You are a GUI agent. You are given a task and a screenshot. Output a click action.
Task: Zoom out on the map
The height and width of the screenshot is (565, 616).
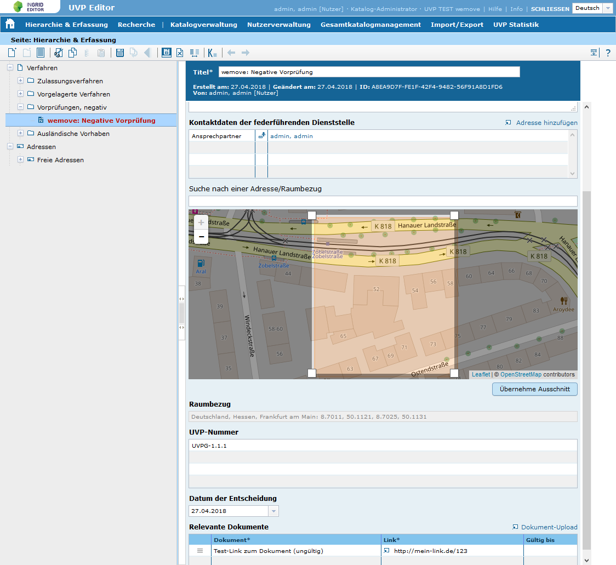(x=201, y=237)
